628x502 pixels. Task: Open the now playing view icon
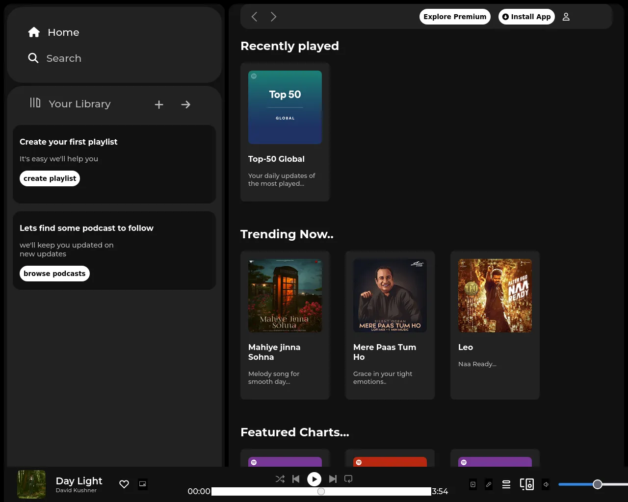tap(473, 484)
